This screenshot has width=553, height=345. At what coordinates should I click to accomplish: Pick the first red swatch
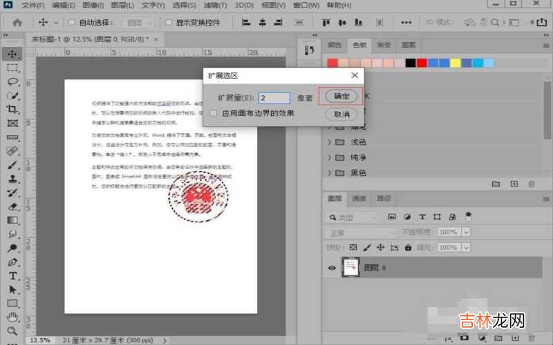point(332,63)
